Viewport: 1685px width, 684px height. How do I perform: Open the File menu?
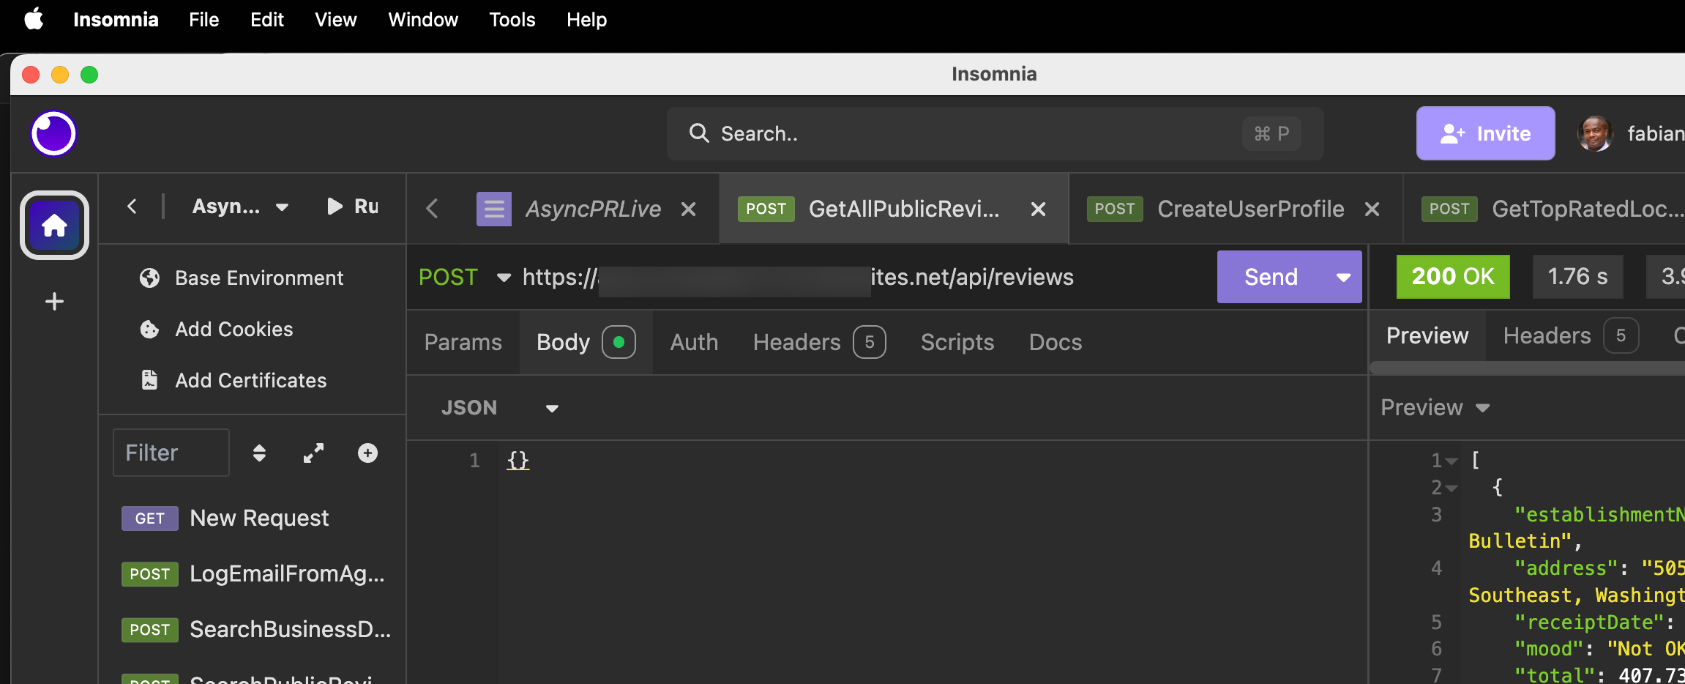(x=203, y=20)
